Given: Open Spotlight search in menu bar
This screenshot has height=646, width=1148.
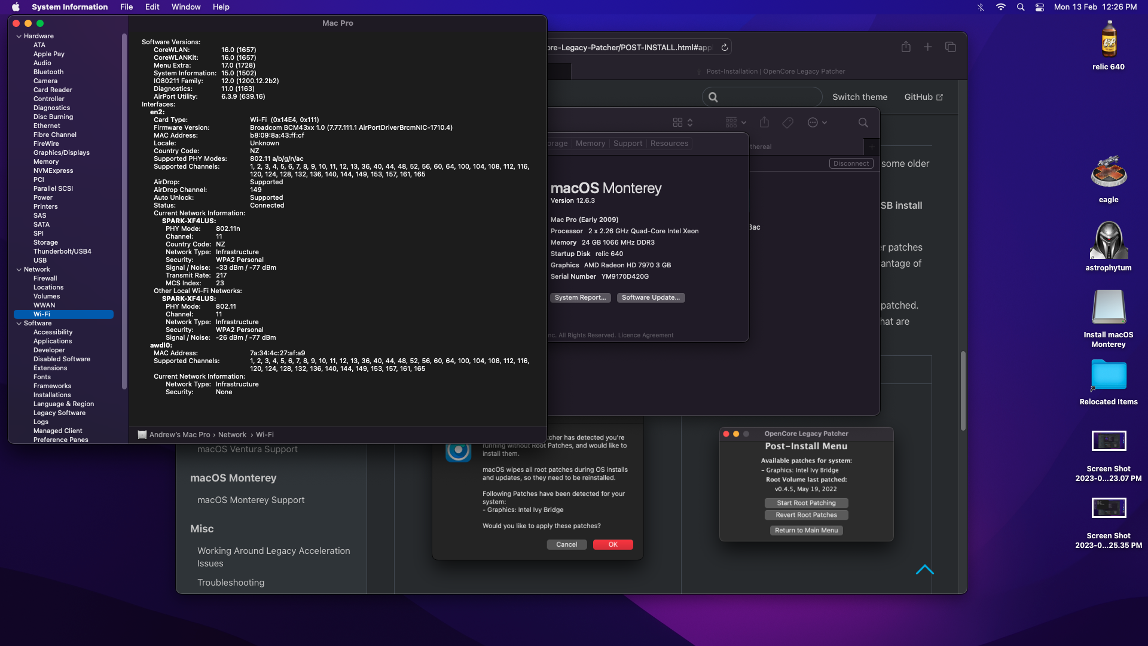Looking at the screenshot, I should [1021, 7].
